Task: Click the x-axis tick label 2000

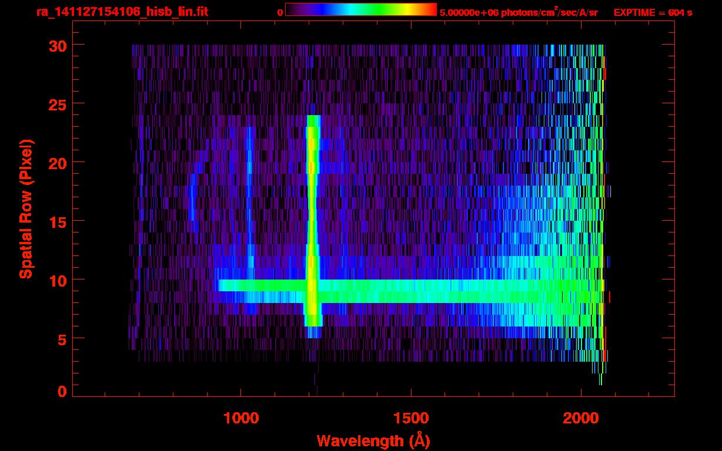Action: click(x=581, y=418)
